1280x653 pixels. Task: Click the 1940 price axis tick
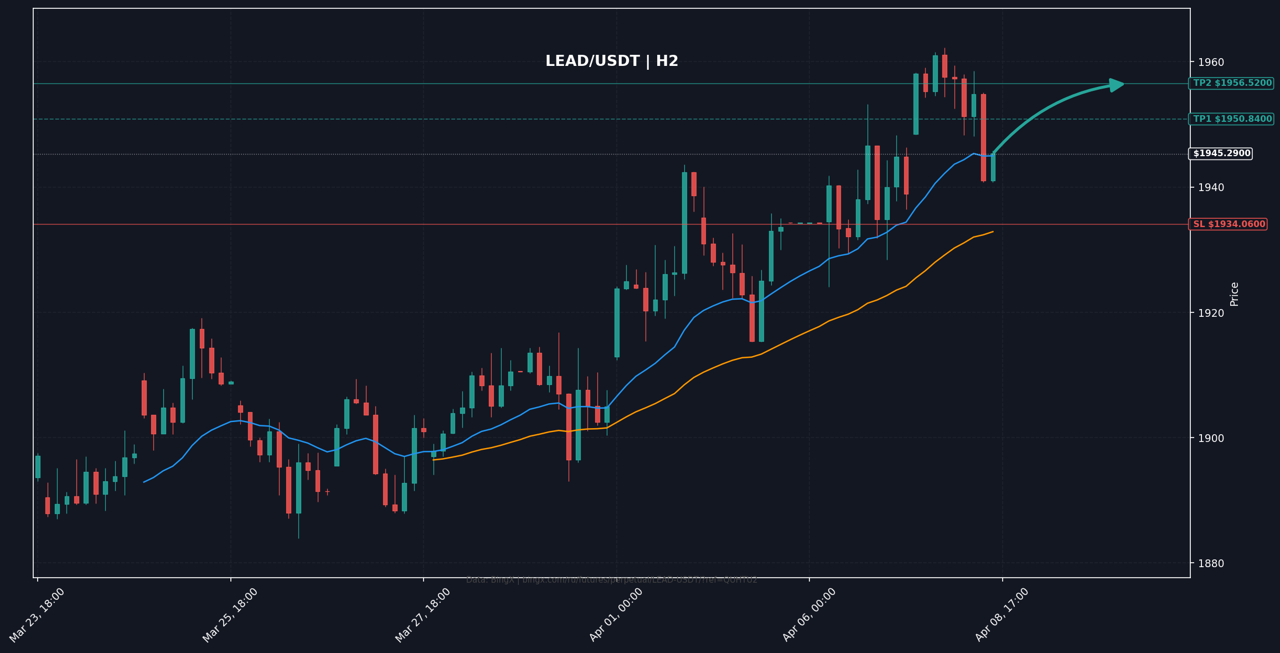coord(1211,188)
